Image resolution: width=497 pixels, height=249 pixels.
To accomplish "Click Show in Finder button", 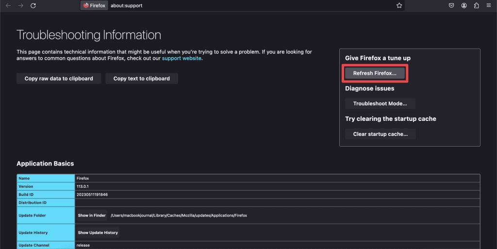I will (x=92, y=216).
